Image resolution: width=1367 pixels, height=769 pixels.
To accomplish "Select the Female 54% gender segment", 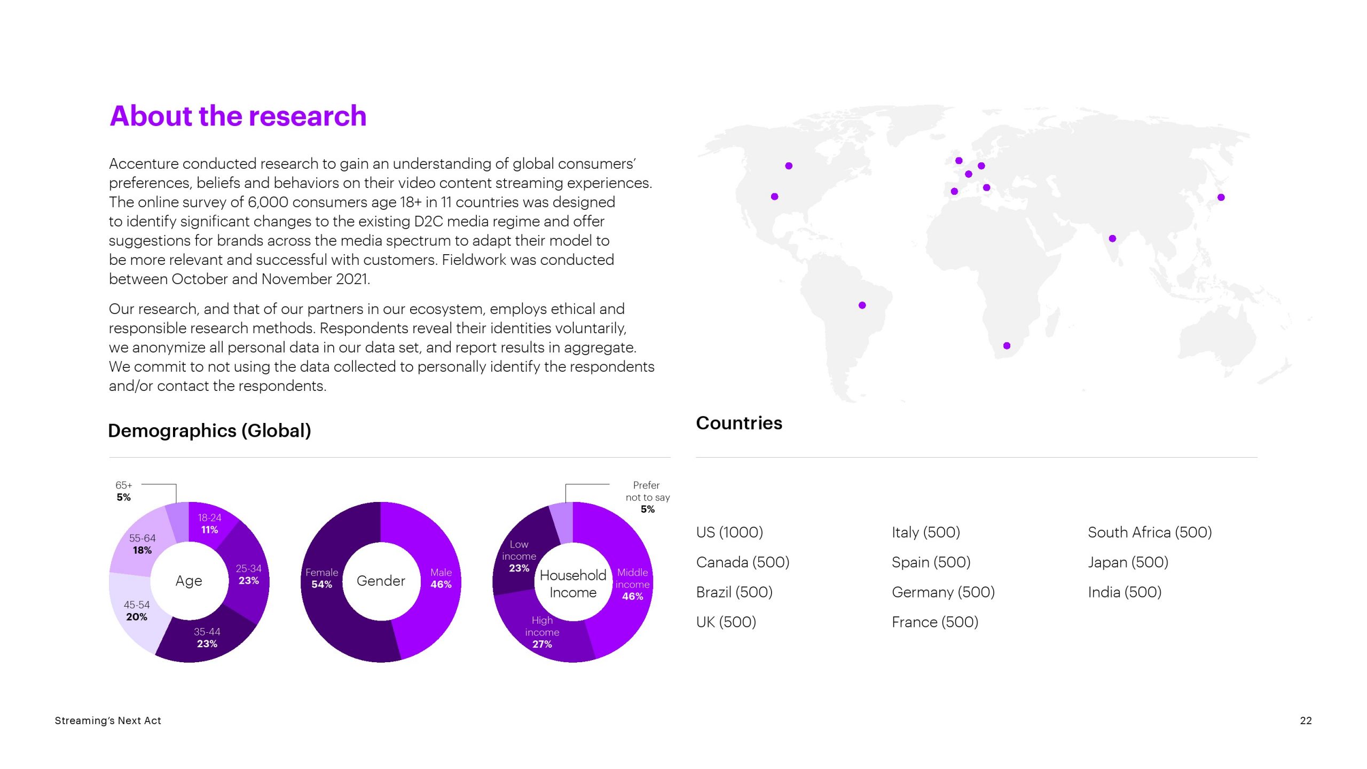I will (321, 578).
